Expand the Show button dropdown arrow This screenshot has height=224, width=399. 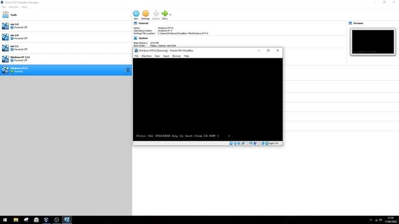pyautogui.click(x=170, y=15)
